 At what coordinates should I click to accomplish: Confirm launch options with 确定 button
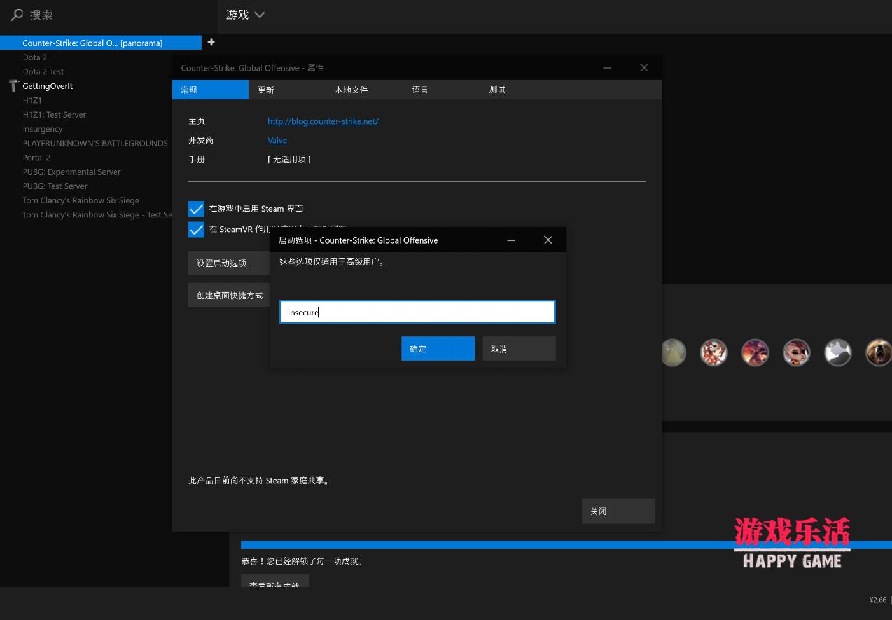(438, 348)
